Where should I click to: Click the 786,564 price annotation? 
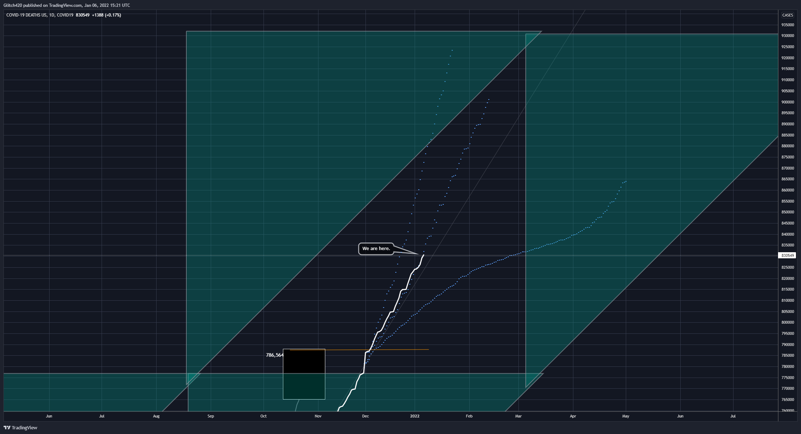tap(275, 355)
